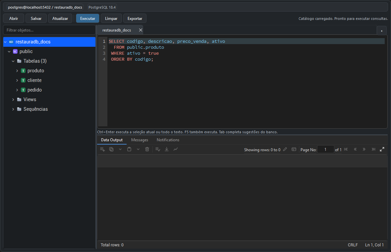This screenshot has width=391, height=252.
Task: Go to last page of results
Action: tap(373, 149)
